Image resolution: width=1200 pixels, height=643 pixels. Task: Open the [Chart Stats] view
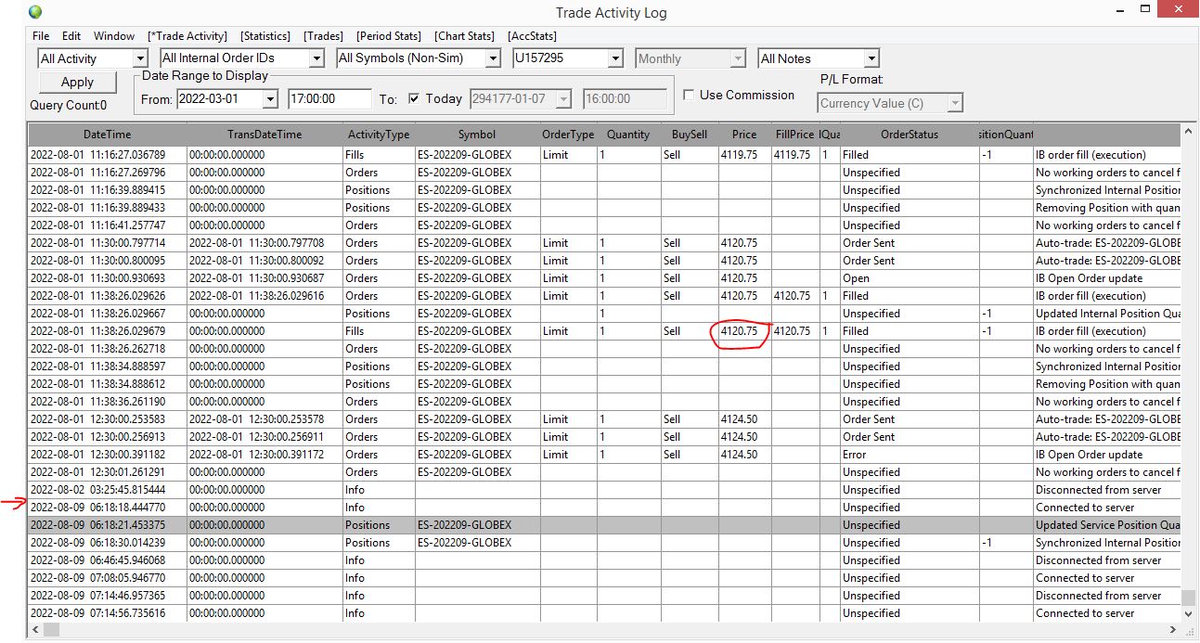pyautogui.click(x=465, y=36)
